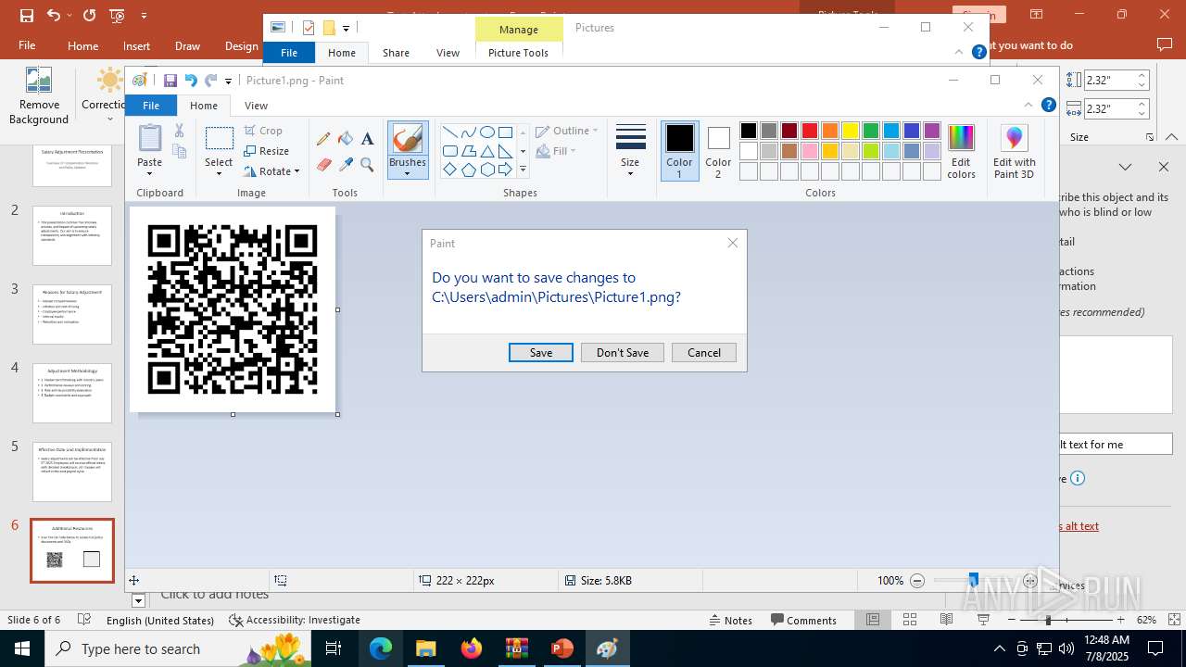Screen dimensions: 1186x667
Task: Click the Crop tool
Action: click(264, 131)
